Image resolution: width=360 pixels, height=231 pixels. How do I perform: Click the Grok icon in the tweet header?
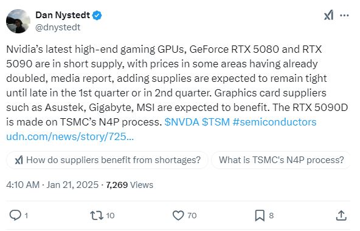pyautogui.click(x=328, y=15)
